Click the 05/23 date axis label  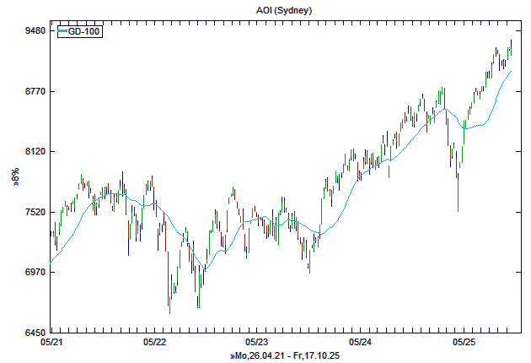[x=257, y=343]
